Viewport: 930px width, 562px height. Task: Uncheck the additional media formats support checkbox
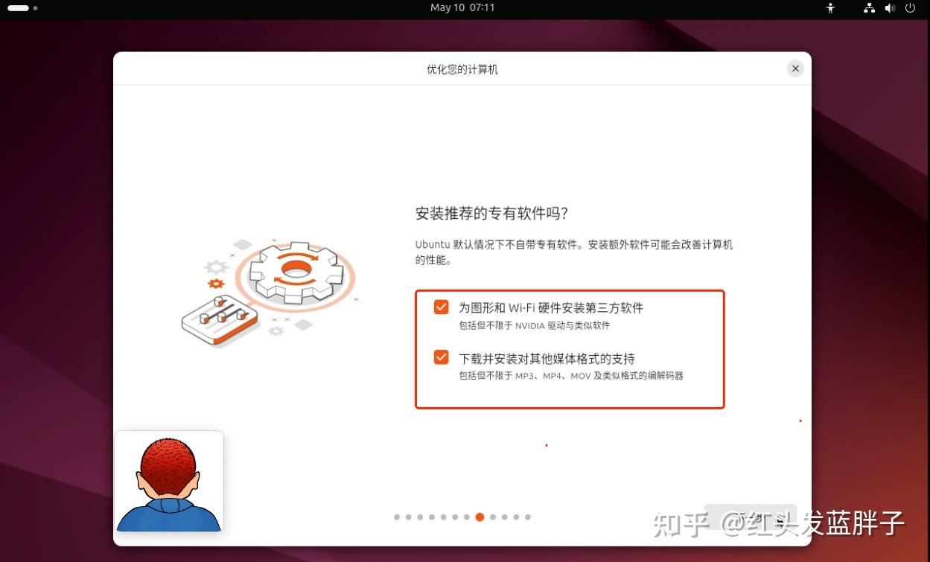point(442,357)
